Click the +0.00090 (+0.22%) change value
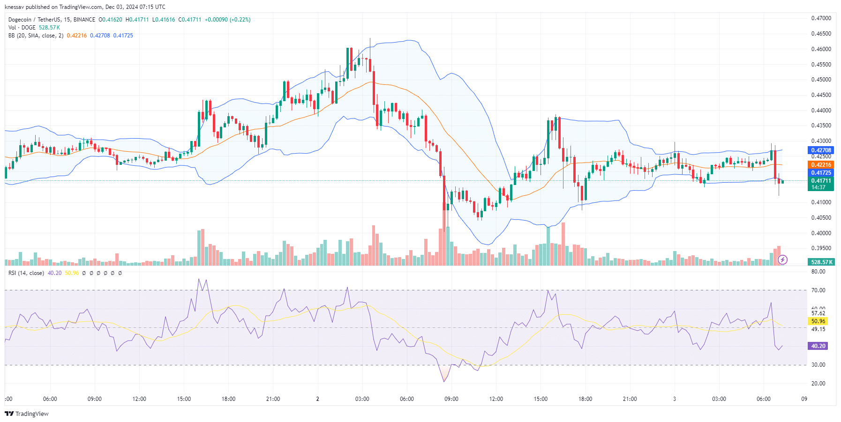This screenshot has width=841, height=422. pos(228,20)
